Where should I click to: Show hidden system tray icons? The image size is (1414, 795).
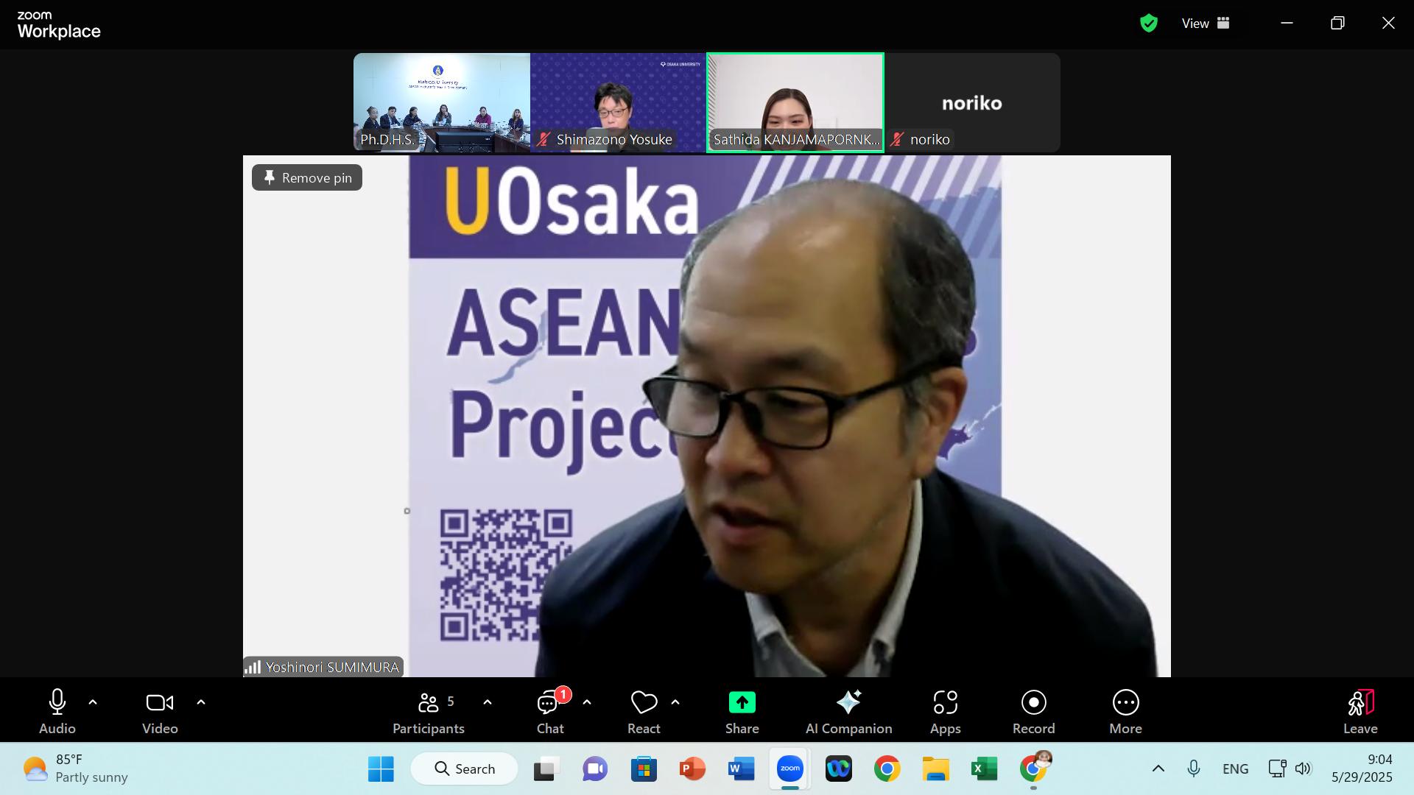click(x=1158, y=769)
